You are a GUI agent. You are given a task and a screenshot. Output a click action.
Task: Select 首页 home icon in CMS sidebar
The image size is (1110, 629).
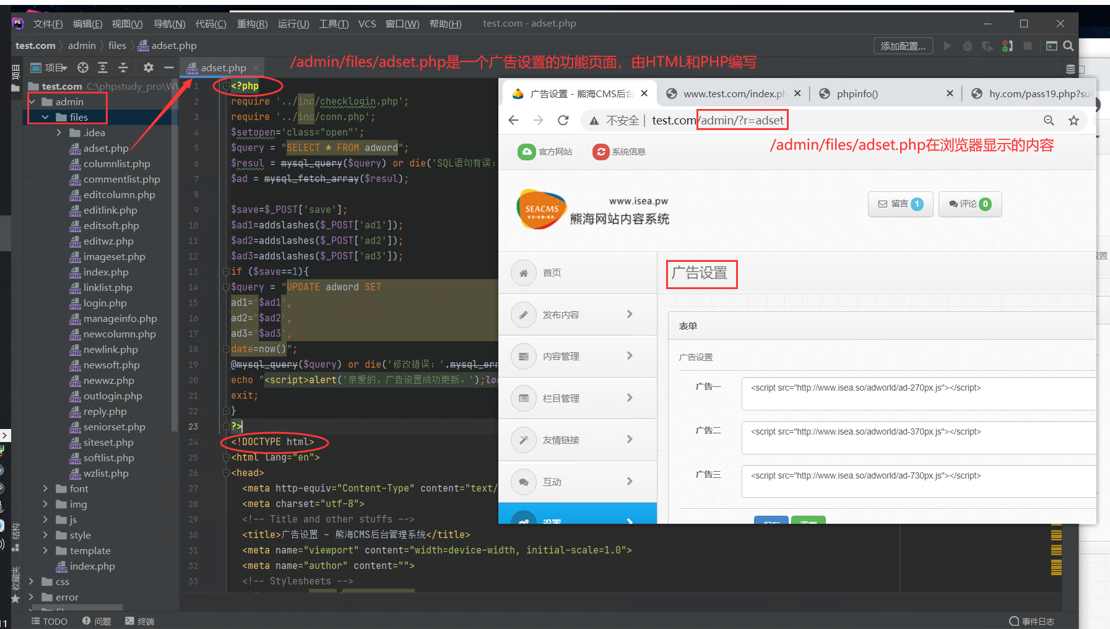(x=524, y=272)
